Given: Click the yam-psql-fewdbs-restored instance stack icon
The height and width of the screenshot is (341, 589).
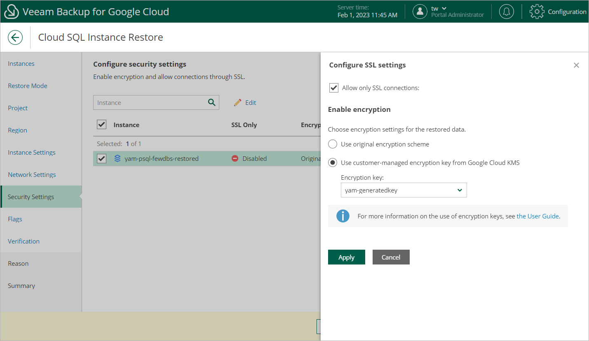Looking at the screenshot, I should [117, 158].
